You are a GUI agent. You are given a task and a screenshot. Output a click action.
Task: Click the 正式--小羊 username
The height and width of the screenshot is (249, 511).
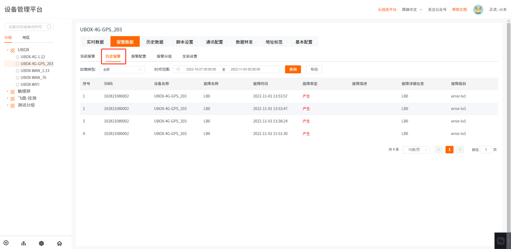point(498,10)
